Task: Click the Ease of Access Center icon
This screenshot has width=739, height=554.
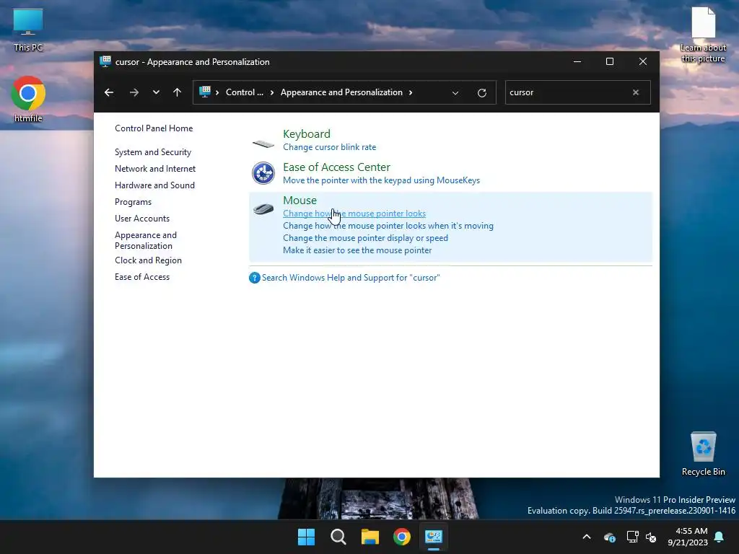Action: point(263,173)
